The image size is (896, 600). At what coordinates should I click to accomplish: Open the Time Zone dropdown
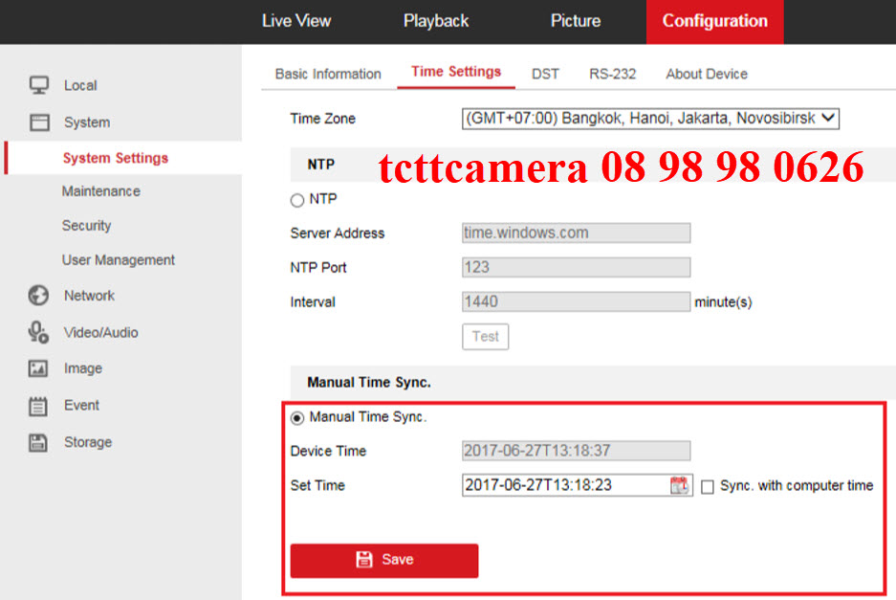(x=650, y=119)
